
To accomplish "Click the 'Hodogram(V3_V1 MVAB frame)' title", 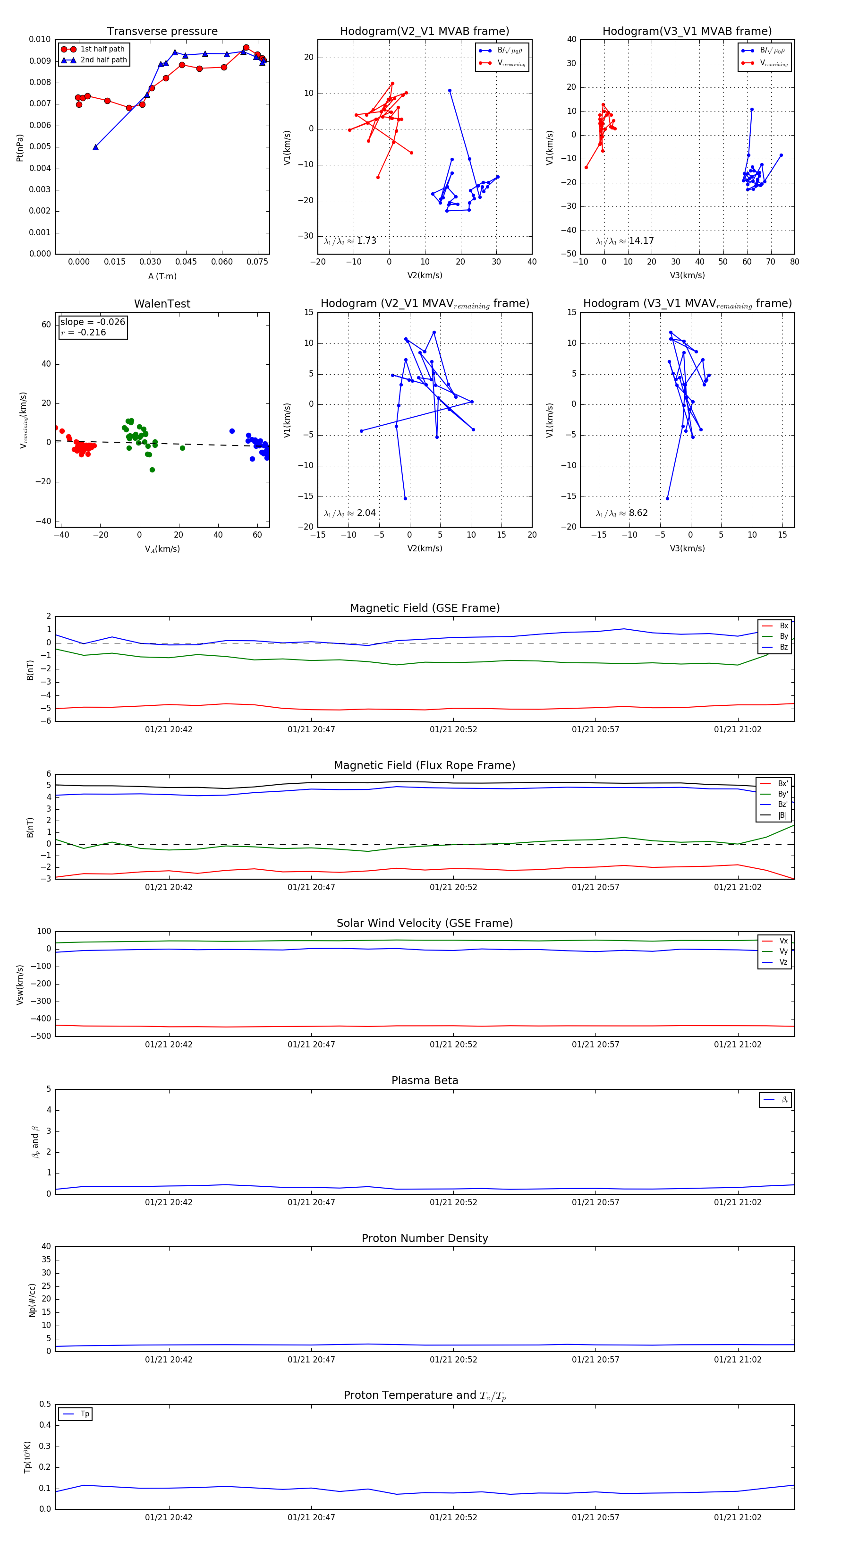I will [x=687, y=31].
